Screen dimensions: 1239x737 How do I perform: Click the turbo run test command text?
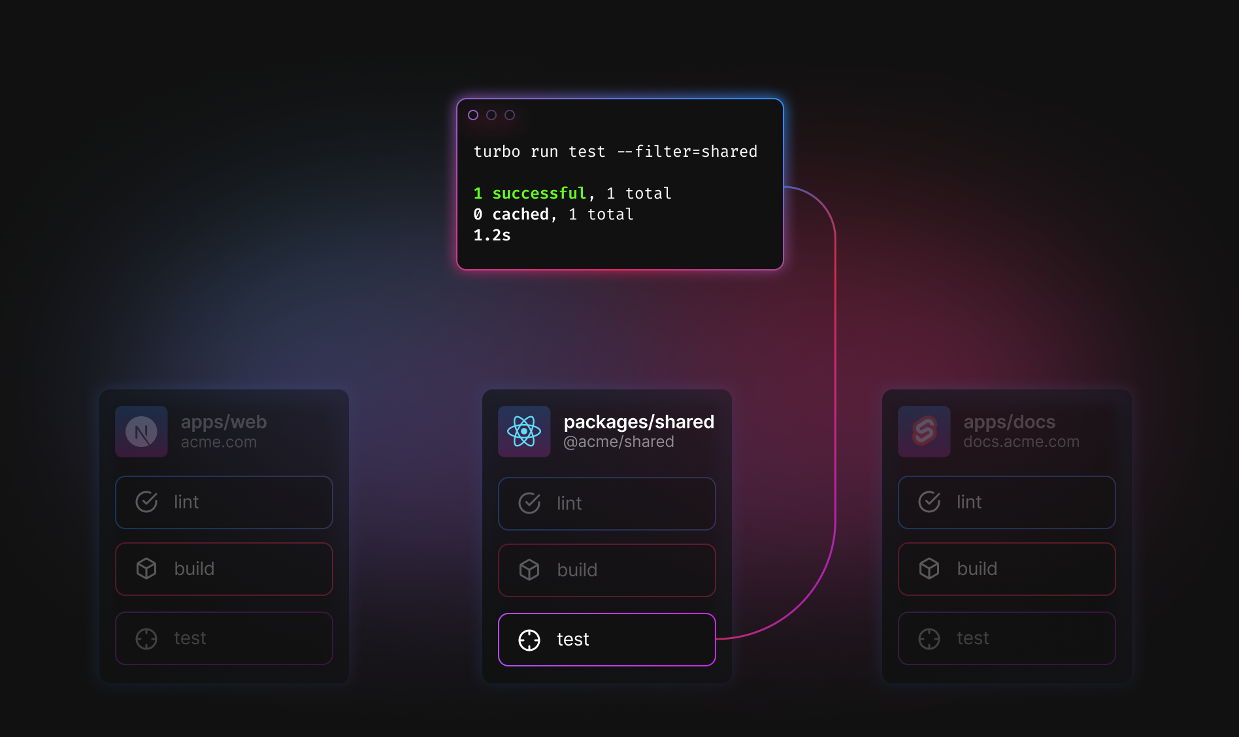[615, 151]
